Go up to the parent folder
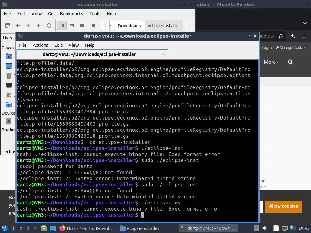 (39, 25)
